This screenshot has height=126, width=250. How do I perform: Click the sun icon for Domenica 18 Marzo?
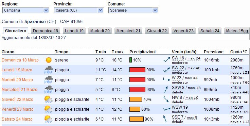49,60
